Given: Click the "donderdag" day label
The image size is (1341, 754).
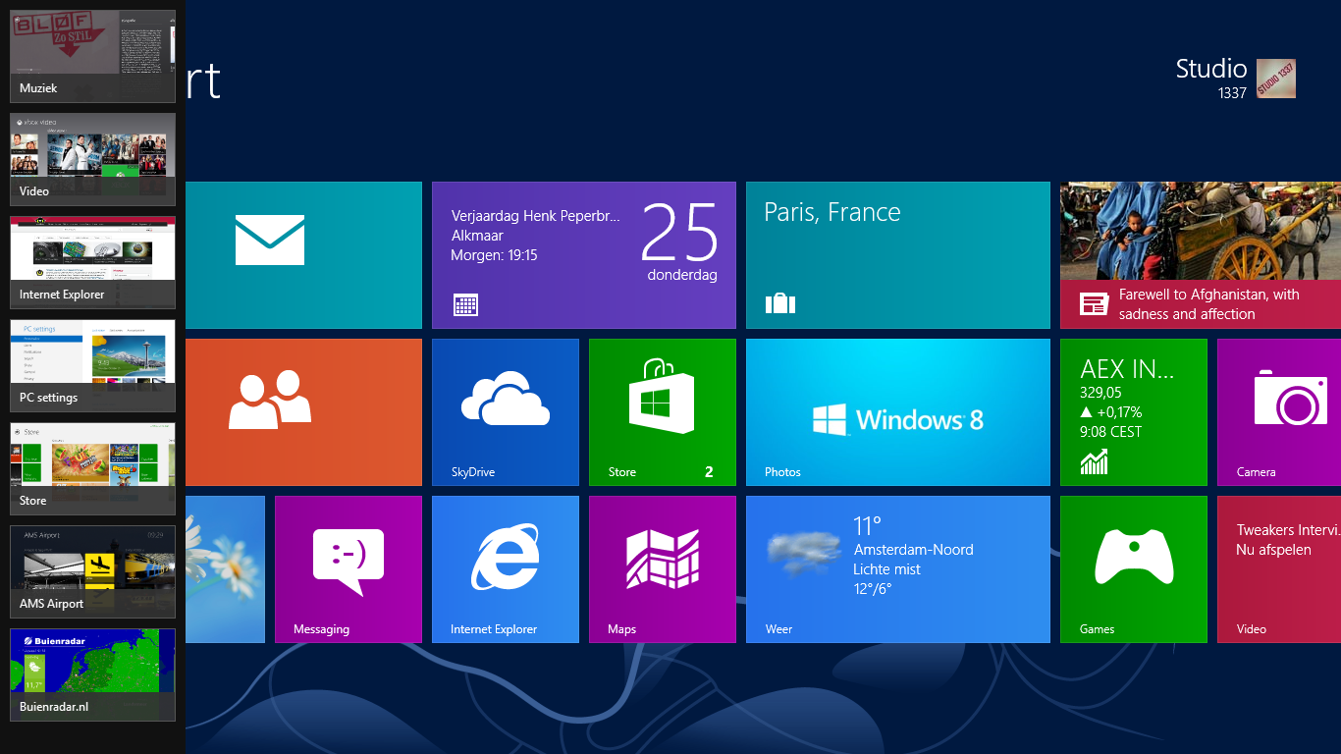Looking at the screenshot, I should [x=682, y=275].
